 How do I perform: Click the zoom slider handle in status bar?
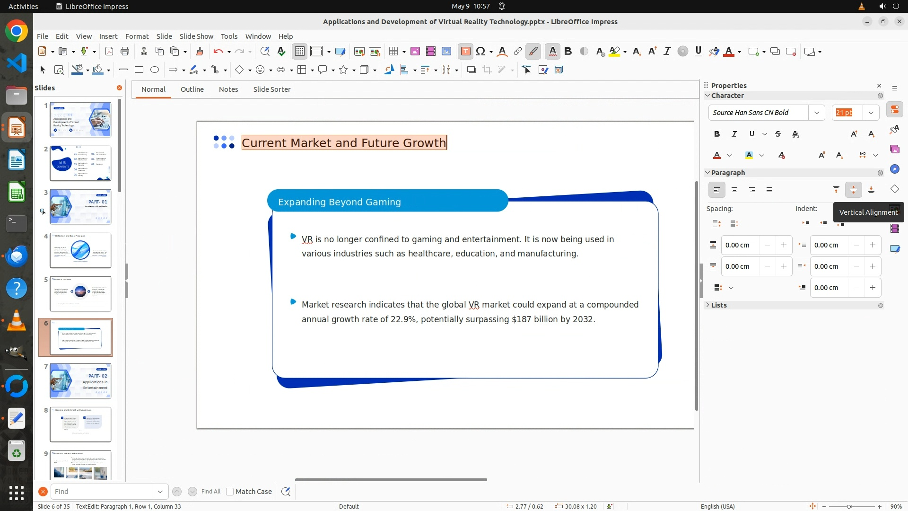pos(849,507)
